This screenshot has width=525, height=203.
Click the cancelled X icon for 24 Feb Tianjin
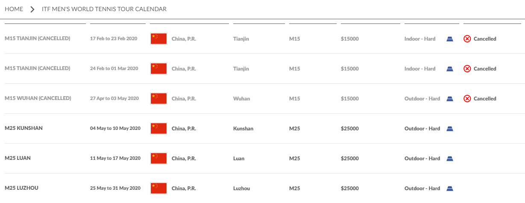pos(467,69)
